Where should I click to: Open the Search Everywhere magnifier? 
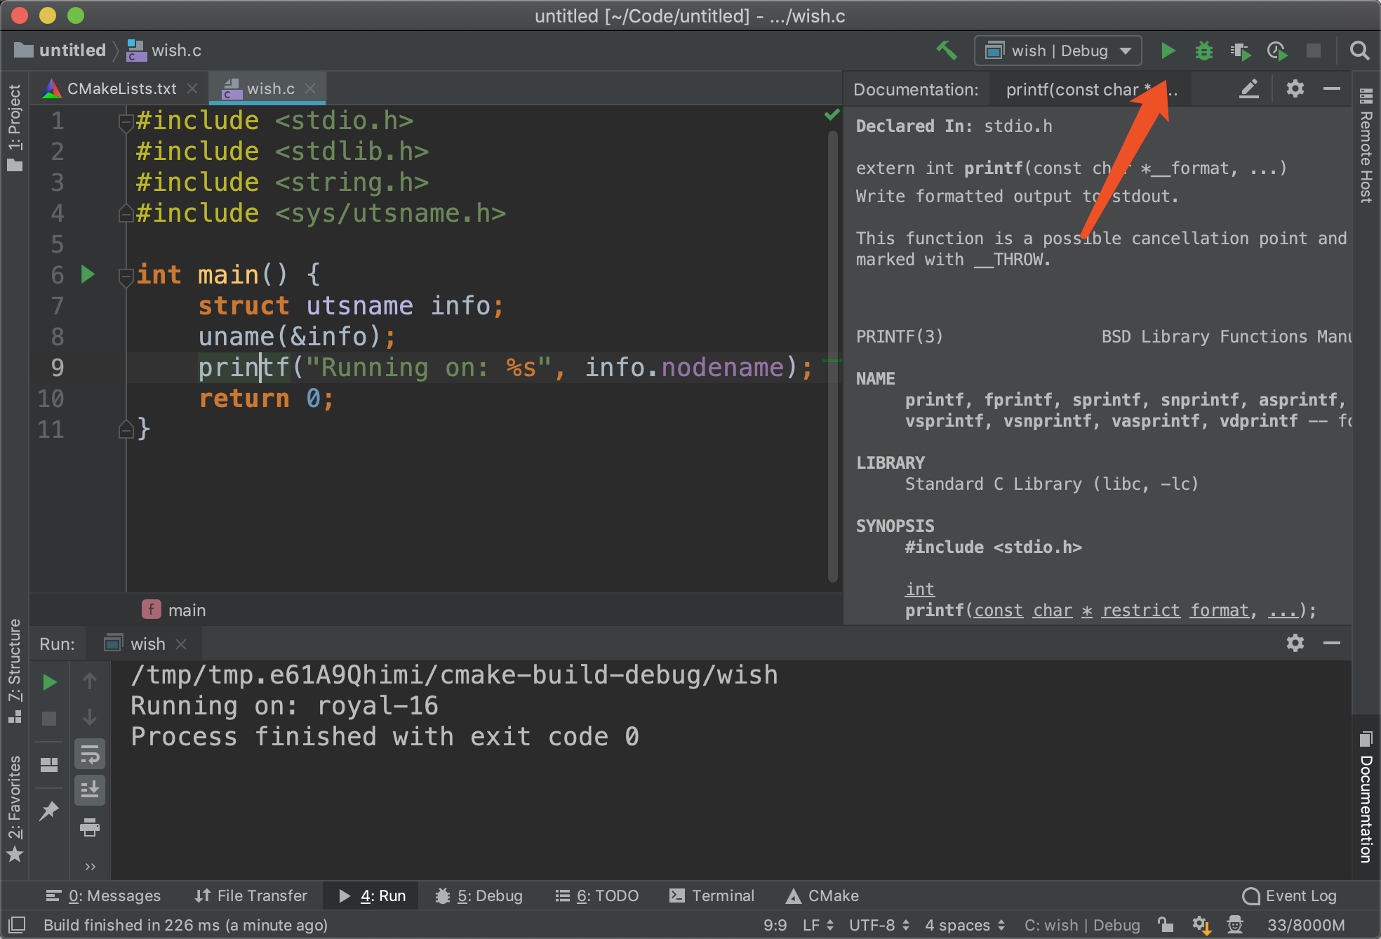pos(1359,51)
